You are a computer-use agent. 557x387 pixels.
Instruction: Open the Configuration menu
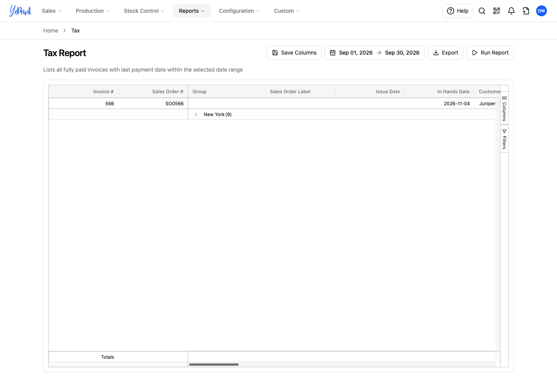point(239,11)
